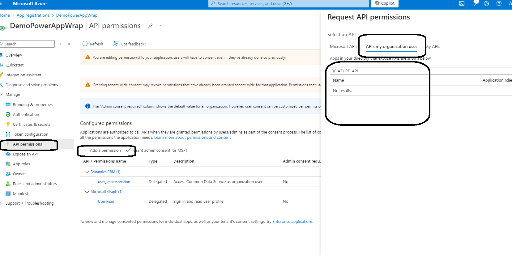Open Certificates & secrets

click(32, 124)
